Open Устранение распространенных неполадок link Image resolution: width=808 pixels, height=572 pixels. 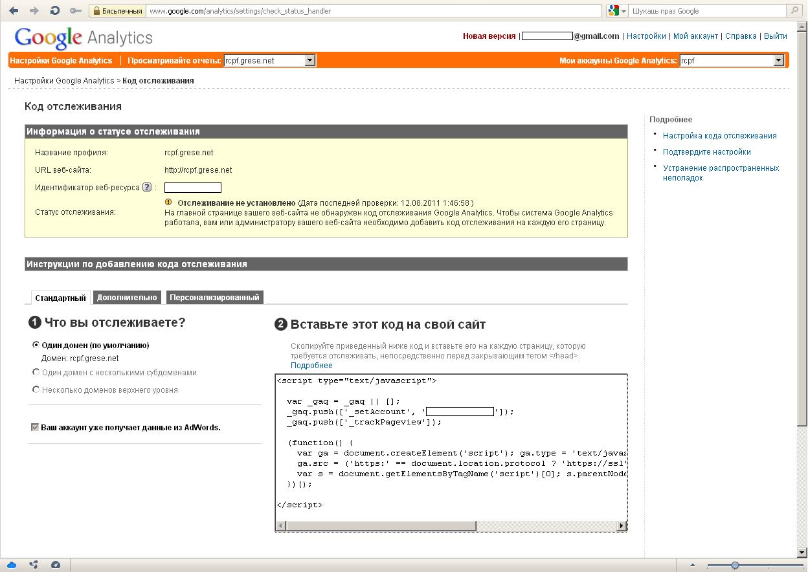721,173
